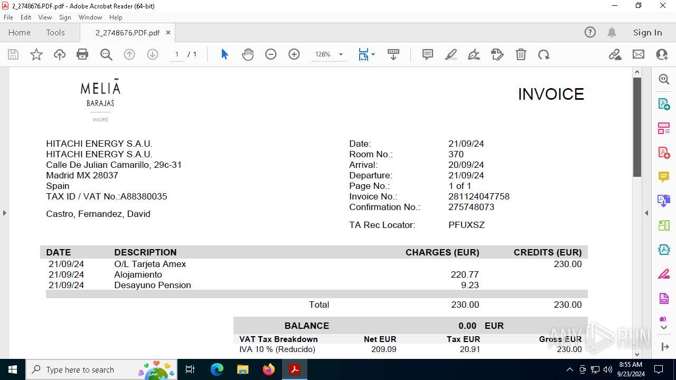Viewport: 676px width, 380px height.
Task: Click the scroll down arrow
Action: pos(637,354)
